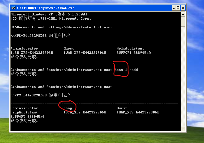This screenshot has height=143, width=204.
Task: Close the cmd.exe window
Action: click(183, 8)
